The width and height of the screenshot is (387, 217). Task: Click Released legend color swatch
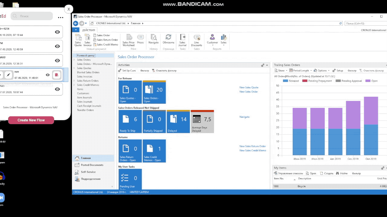click(285, 81)
